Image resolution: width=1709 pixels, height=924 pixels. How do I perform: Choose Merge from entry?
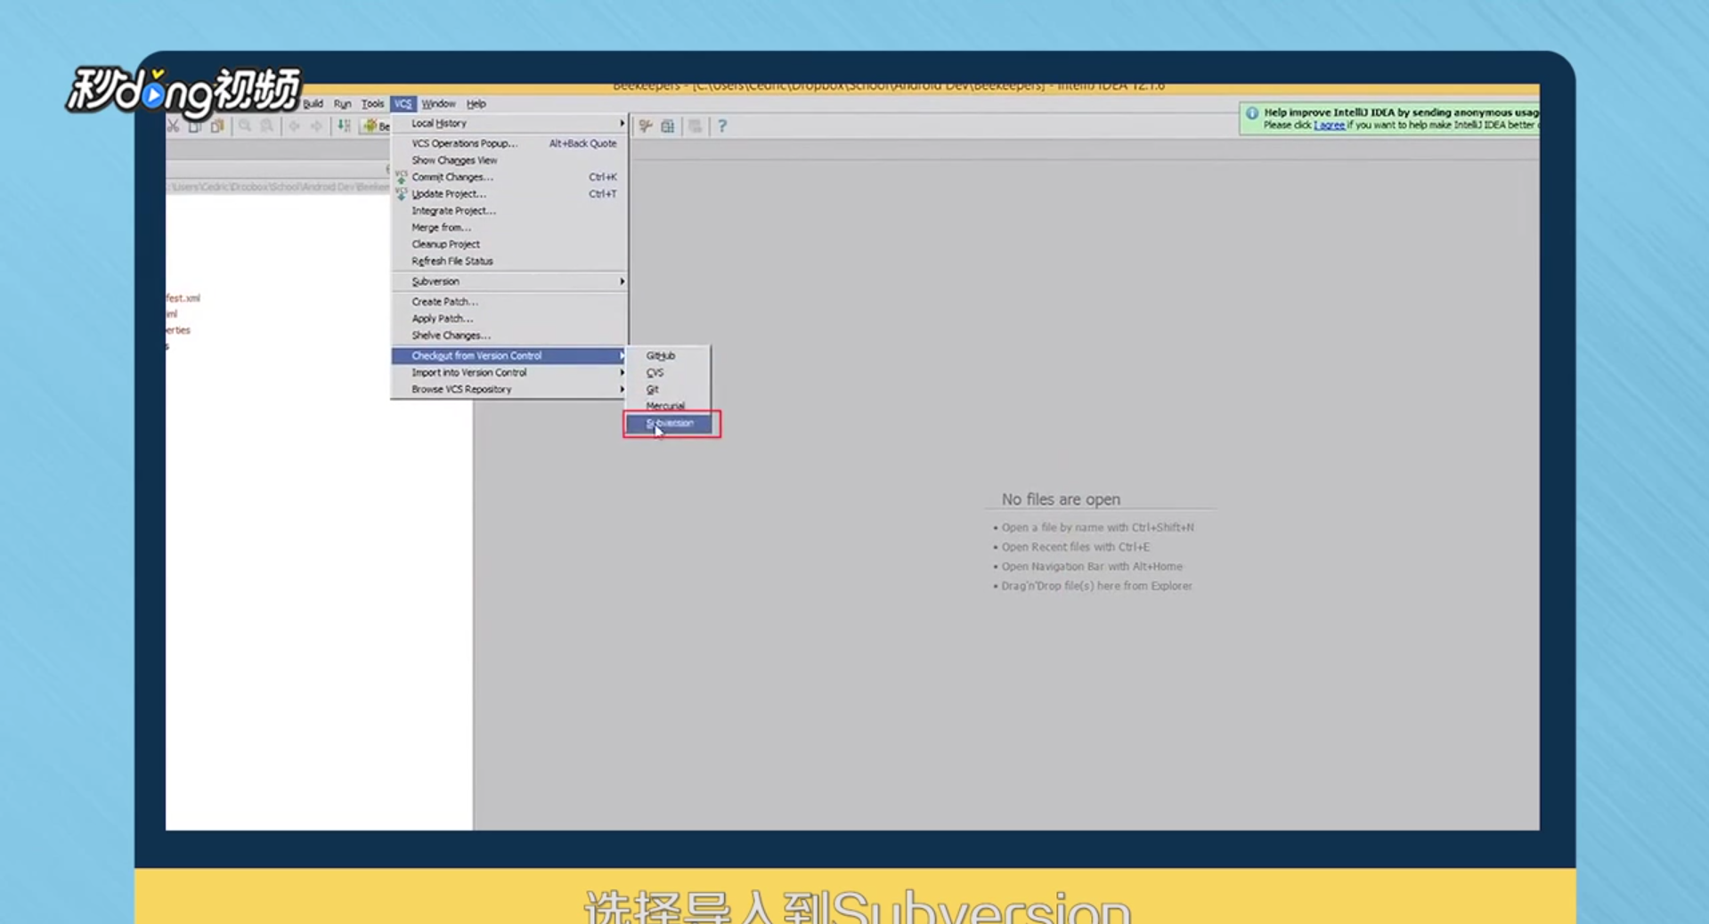(510, 228)
